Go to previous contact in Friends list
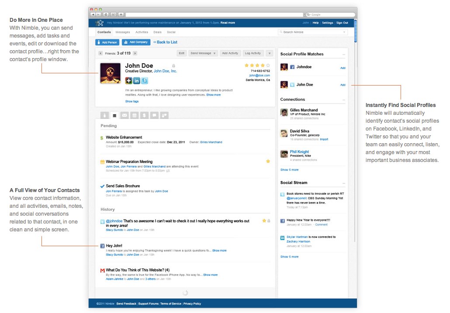This screenshot has width=450, height=313. click(x=100, y=53)
